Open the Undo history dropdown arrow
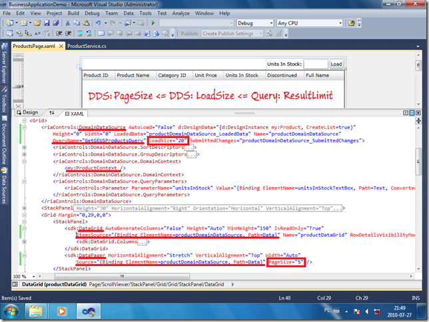The image size is (429, 322). coord(106,23)
